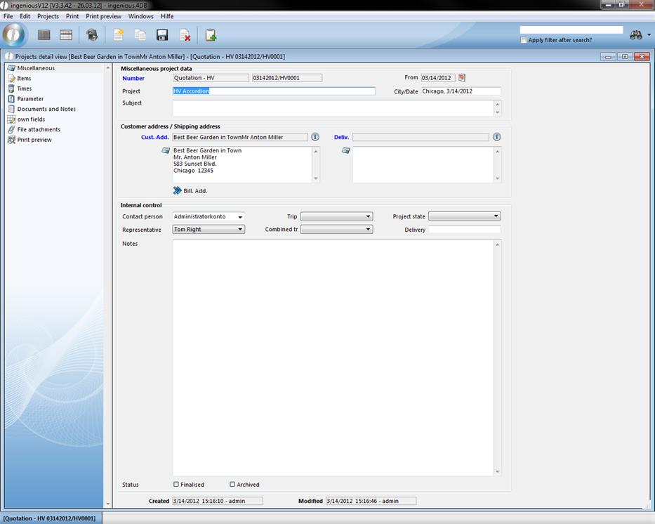Open the Print preview menu in menu bar
The image size is (655, 524).
coord(103,16)
